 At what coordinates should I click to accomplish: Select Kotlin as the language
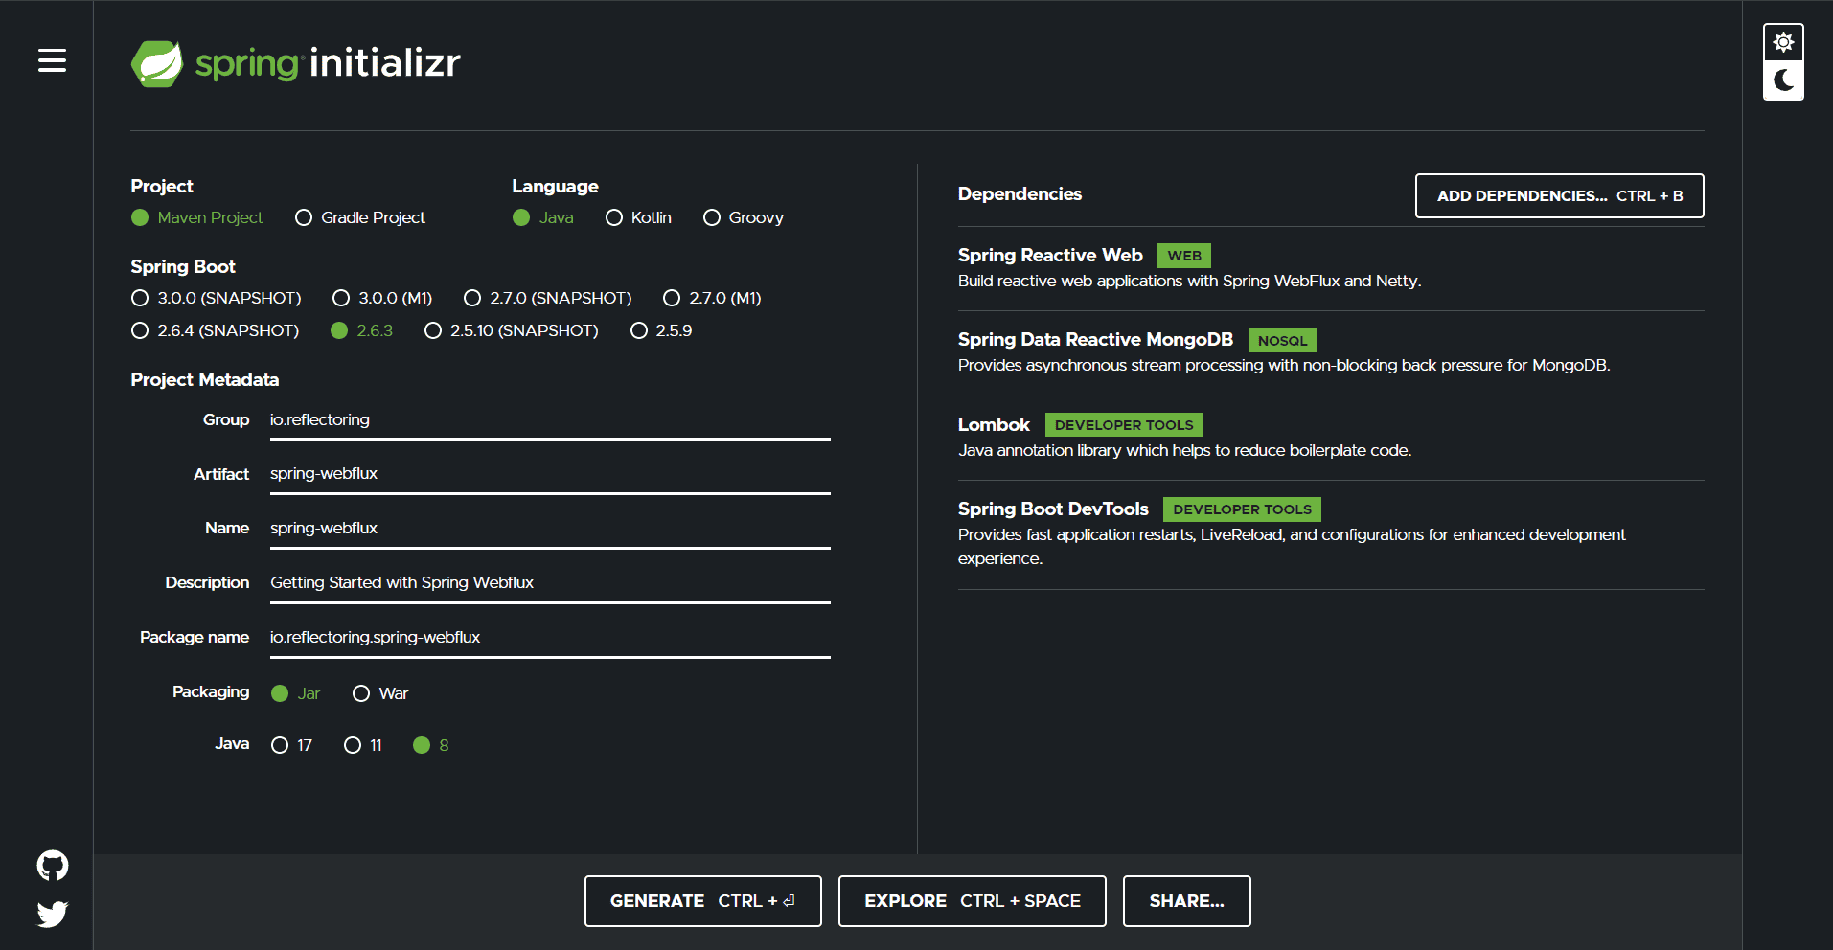pyautogui.click(x=614, y=217)
